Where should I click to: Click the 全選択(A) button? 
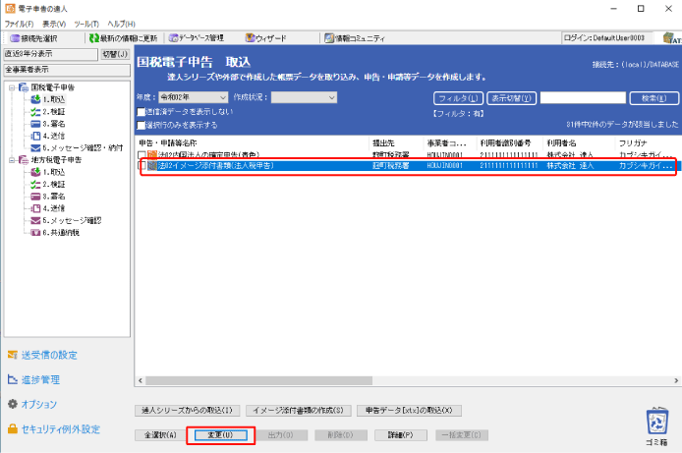160,435
